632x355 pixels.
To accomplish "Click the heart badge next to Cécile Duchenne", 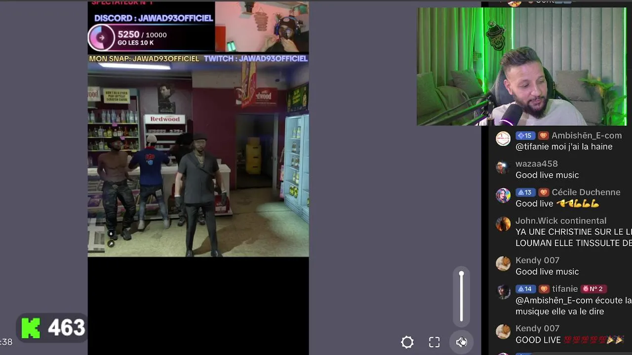I will 543,192.
